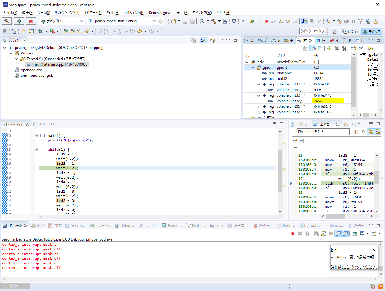The height and width of the screenshot is (291, 385).
Task: Click the red Terminate button in main toolbar
Action: point(266,21)
